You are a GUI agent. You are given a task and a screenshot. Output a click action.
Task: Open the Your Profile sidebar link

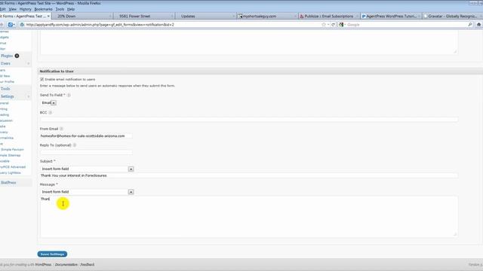click(7, 82)
